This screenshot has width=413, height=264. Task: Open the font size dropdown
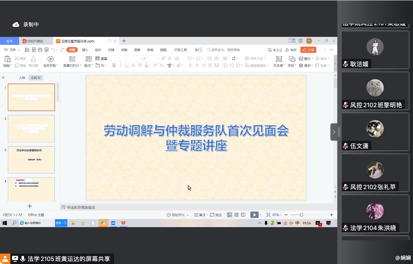157,58
